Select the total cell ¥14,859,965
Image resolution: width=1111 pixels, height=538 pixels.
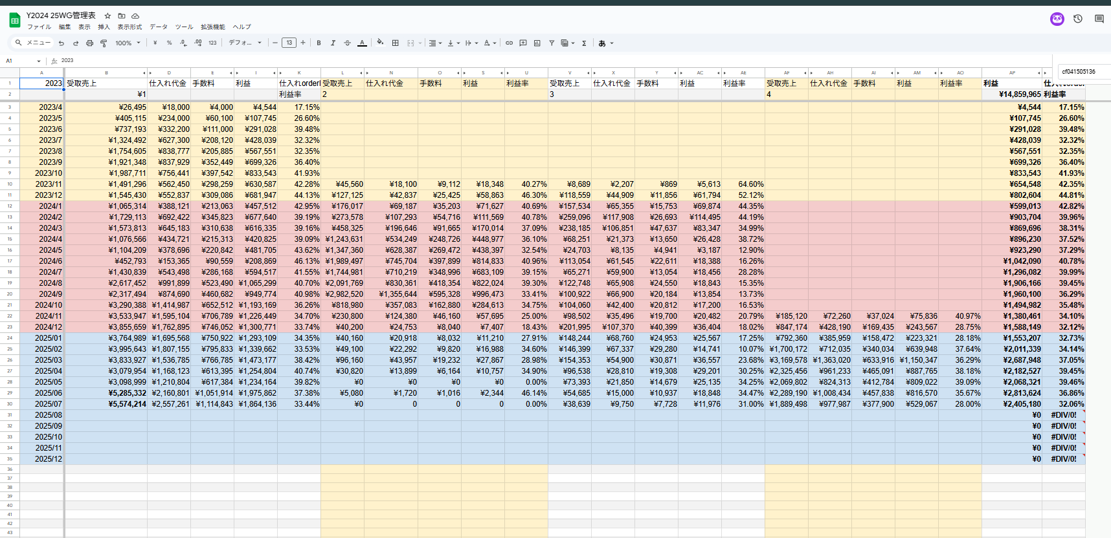(x=1012, y=94)
